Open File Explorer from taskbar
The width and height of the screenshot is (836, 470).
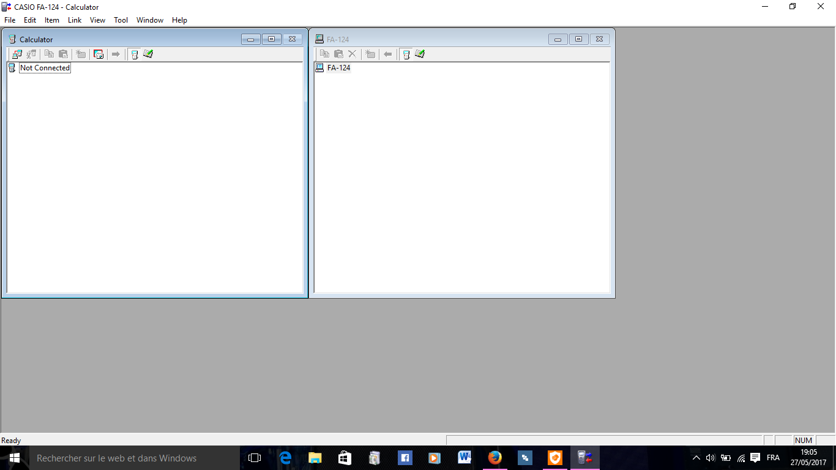315,458
